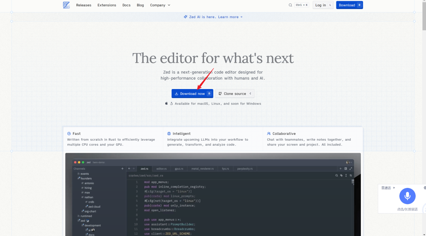Click the Clone source button
426x236 pixels.
(x=235, y=94)
